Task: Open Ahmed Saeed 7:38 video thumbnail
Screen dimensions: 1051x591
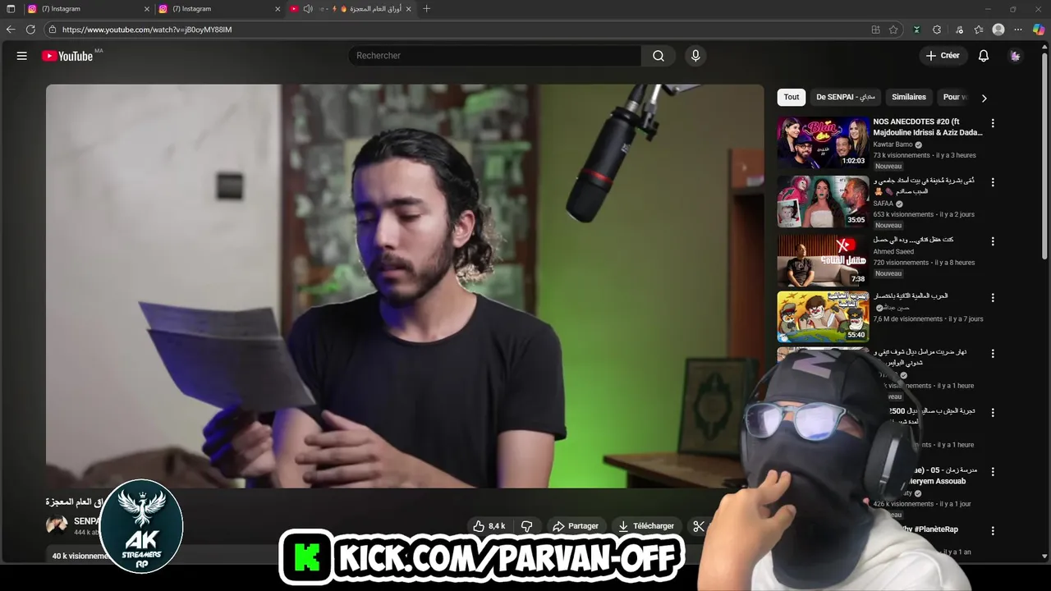Action: 823,260
